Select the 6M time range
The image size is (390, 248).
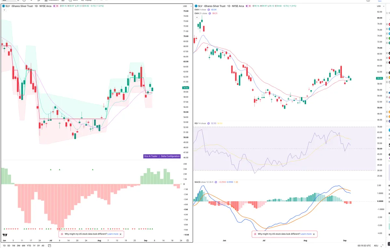(23, 246)
